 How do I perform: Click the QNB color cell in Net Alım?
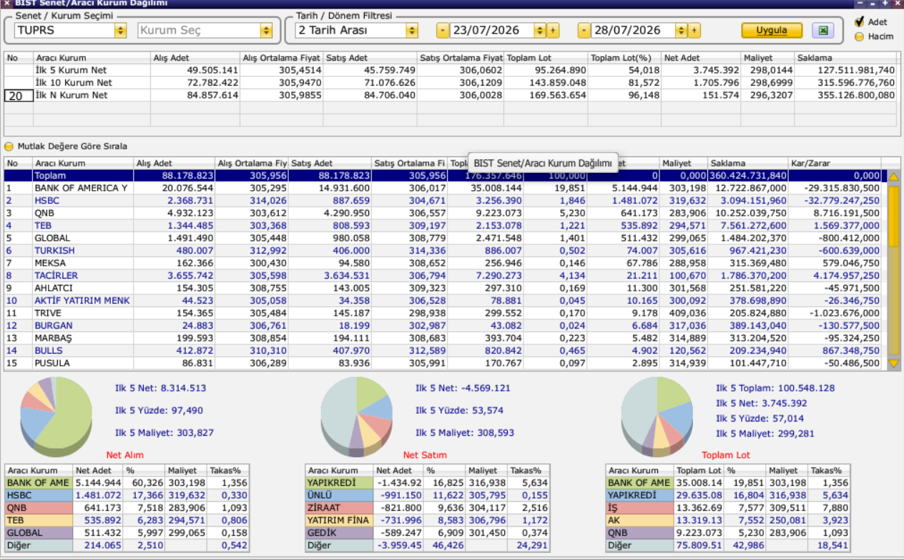[39, 508]
